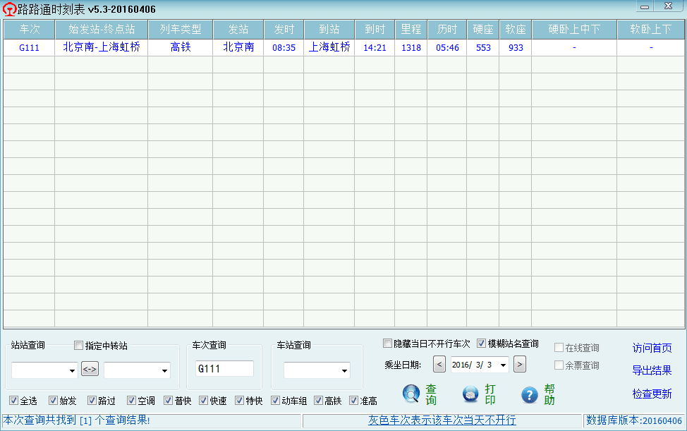Click the 车次查询 input field with G111
687x431 pixels.
224,369
